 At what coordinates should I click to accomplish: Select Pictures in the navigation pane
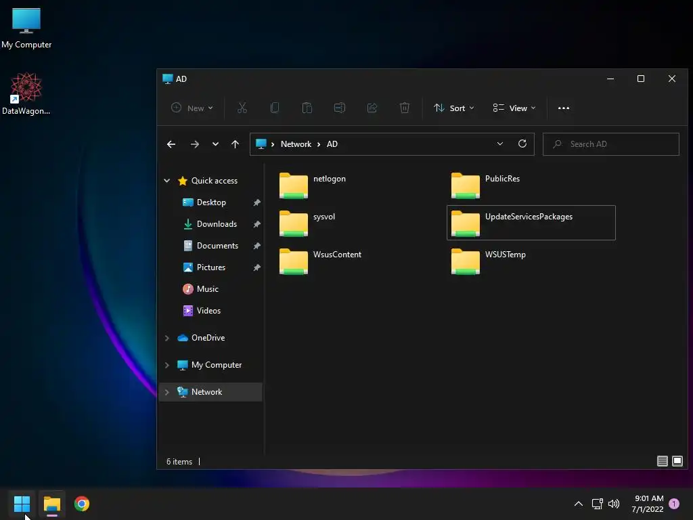[x=211, y=267]
